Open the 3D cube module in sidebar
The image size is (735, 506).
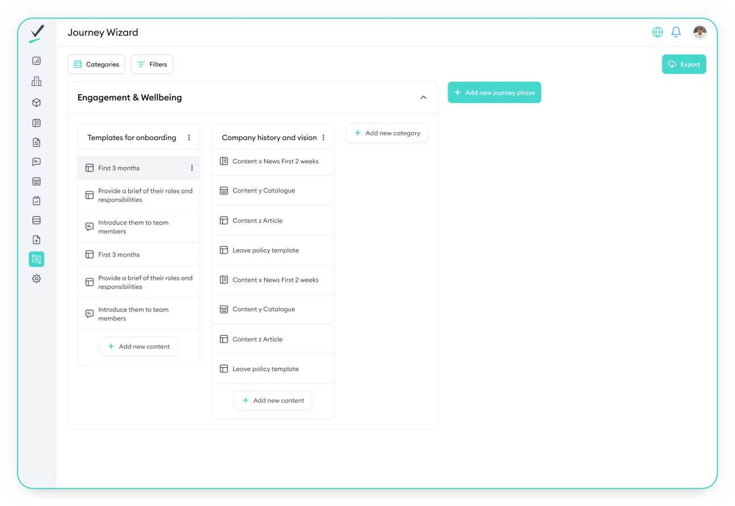click(36, 102)
